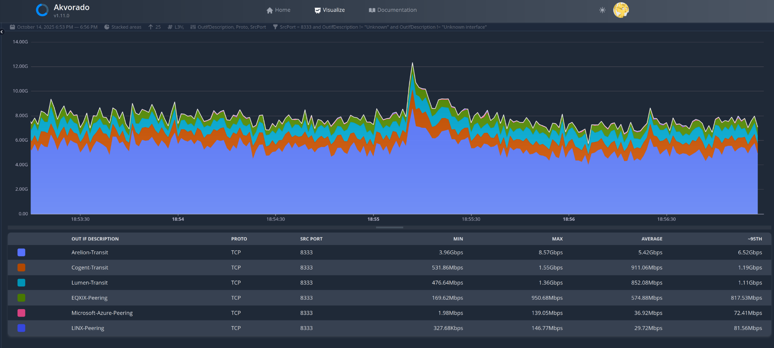The width and height of the screenshot is (774, 348).
Task: Click the dimensions columns icon
Action: pos(193,27)
